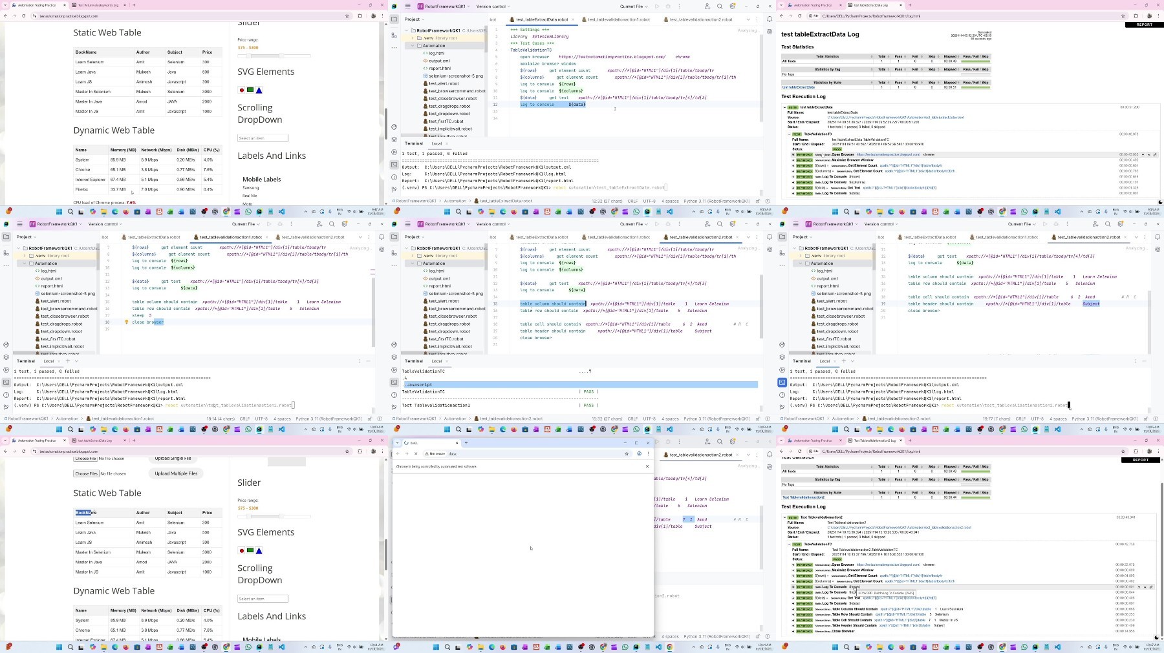Open AI Assistant swirl icon beside test_tableExtractData.robot editor
This screenshot has height=653, width=1164.
(770, 31)
